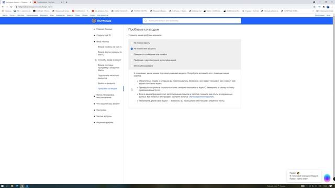Screen dimensions: 335x188
Task: Open 'Вход в другие сервисы по Mail ID'
Action: tap(110, 53)
